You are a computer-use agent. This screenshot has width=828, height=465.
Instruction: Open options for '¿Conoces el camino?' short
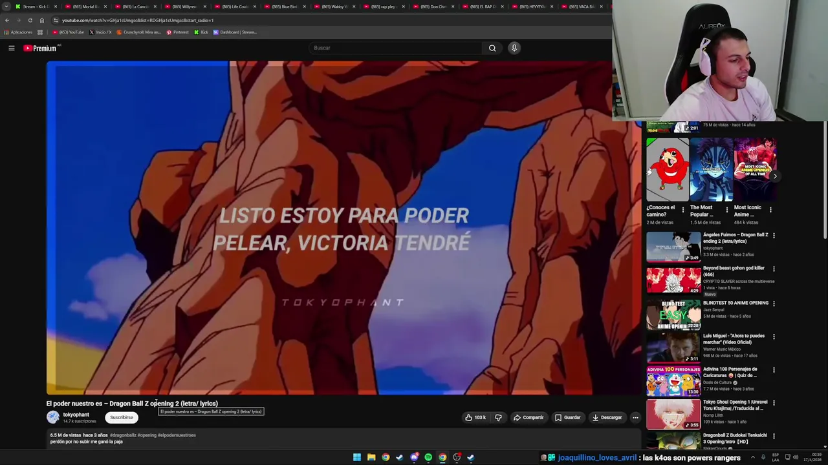tap(683, 210)
